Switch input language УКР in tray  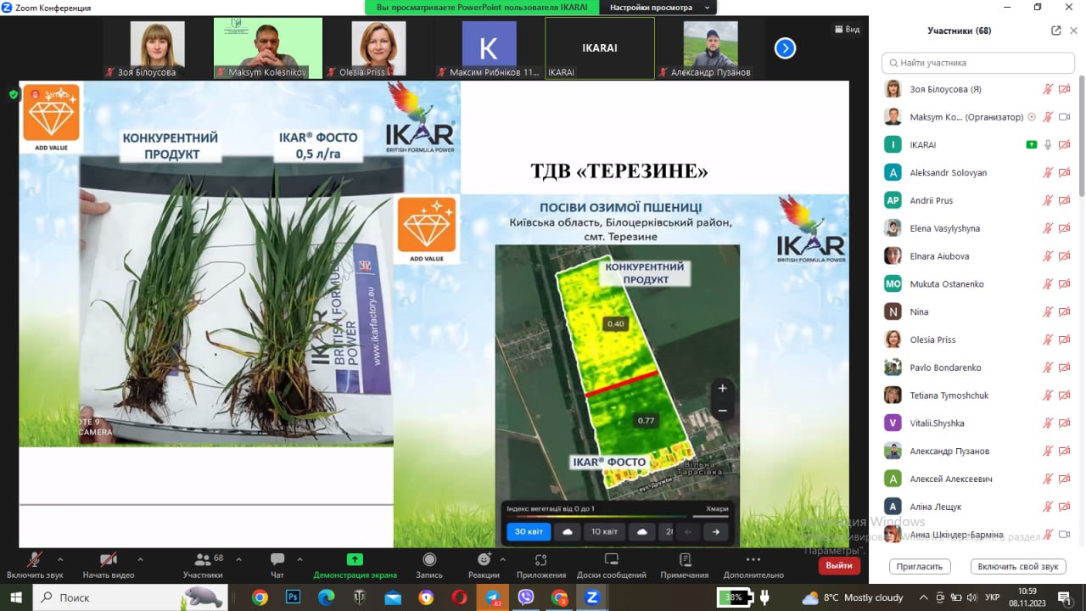tap(991, 597)
